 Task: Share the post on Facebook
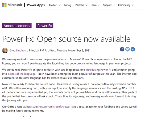click(122, 49)
